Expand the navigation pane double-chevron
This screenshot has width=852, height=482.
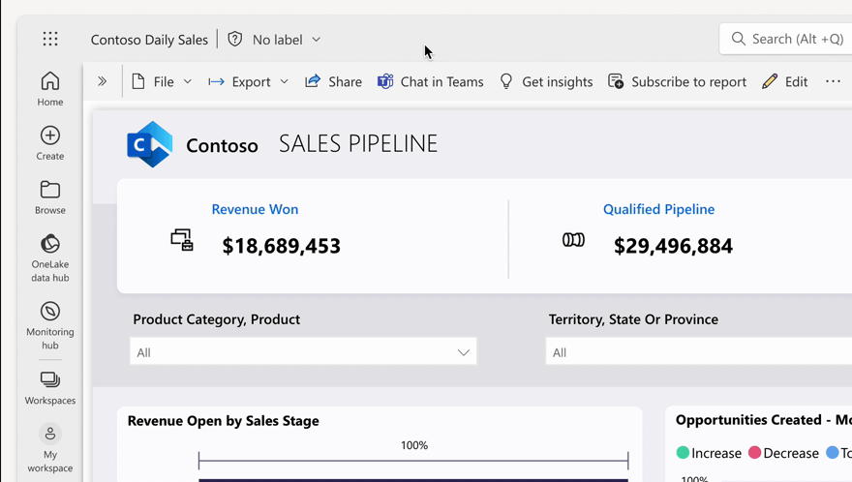tap(103, 81)
